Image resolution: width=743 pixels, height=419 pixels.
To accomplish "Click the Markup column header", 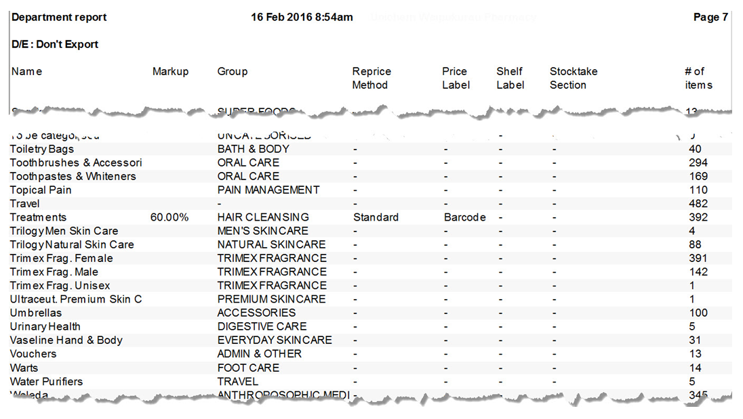I will pyautogui.click(x=170, y=72).
